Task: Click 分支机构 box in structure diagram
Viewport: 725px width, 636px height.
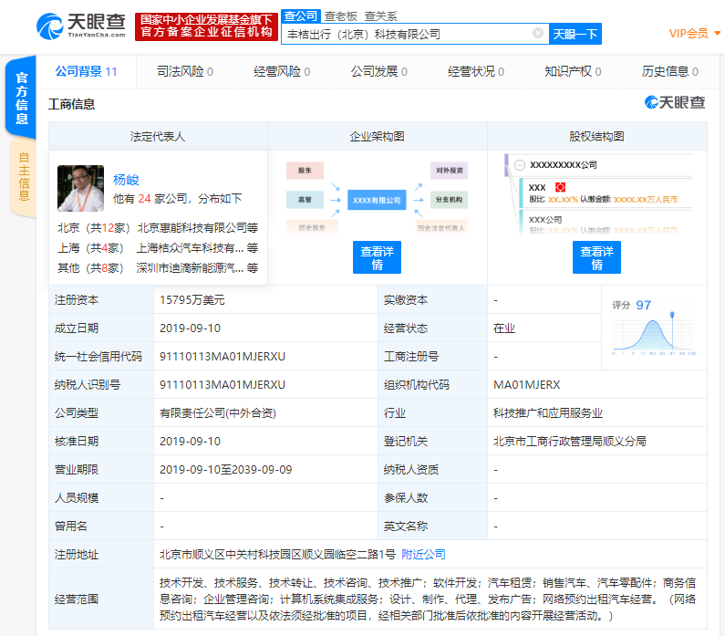Action: coord(449,199)
